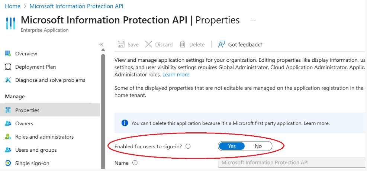Click the Overview grid icon in sidebar
Viewport: 367px width, 171px height.
tap(8, 54)
